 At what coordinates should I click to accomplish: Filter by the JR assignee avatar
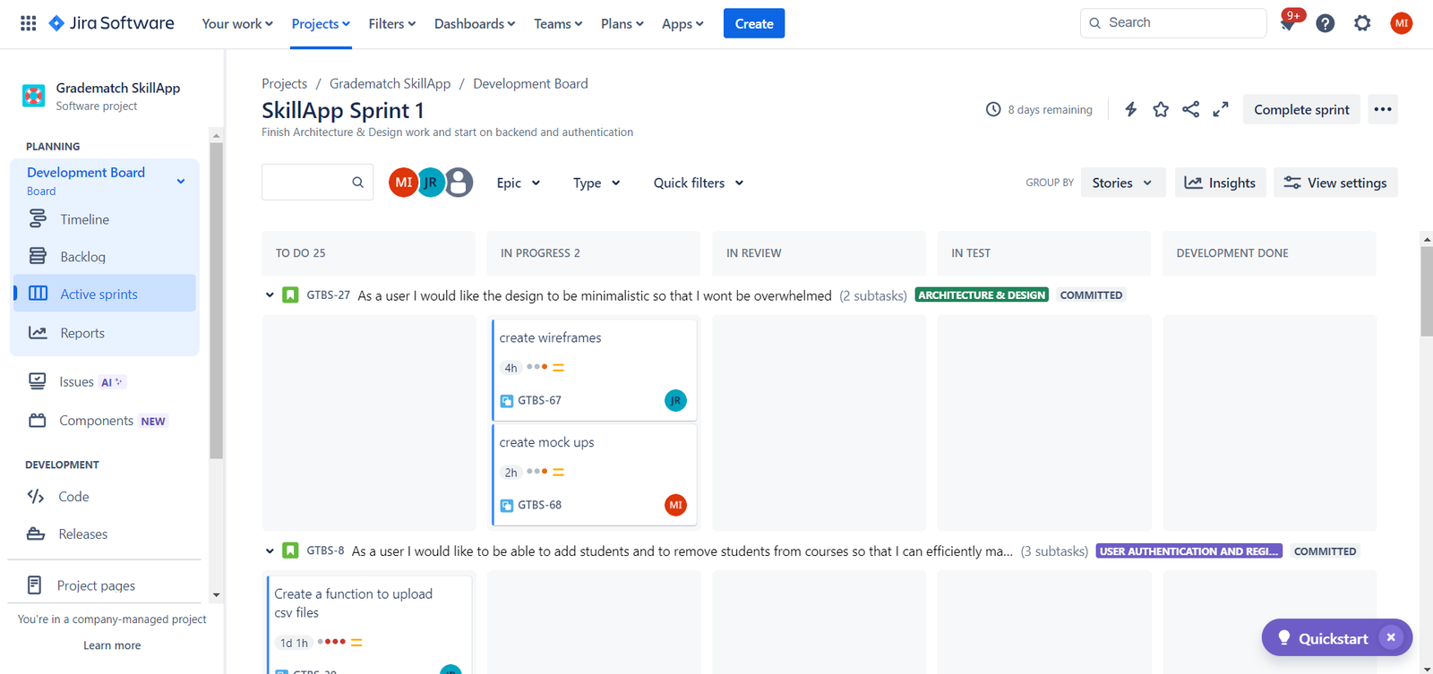pyautogui.click(x=431, y=183)
